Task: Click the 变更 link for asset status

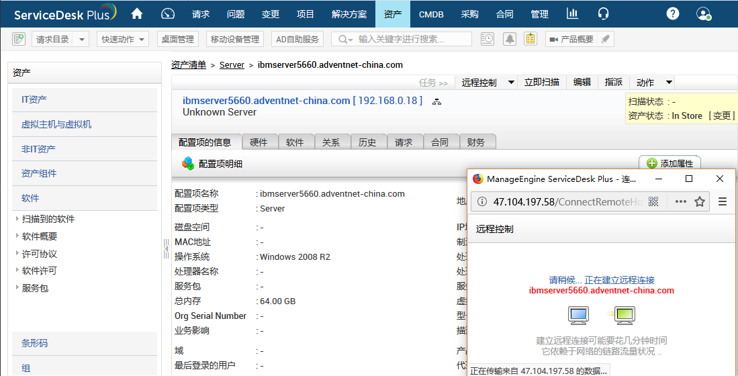Action: pyautogui.click(x=721, y=115)
